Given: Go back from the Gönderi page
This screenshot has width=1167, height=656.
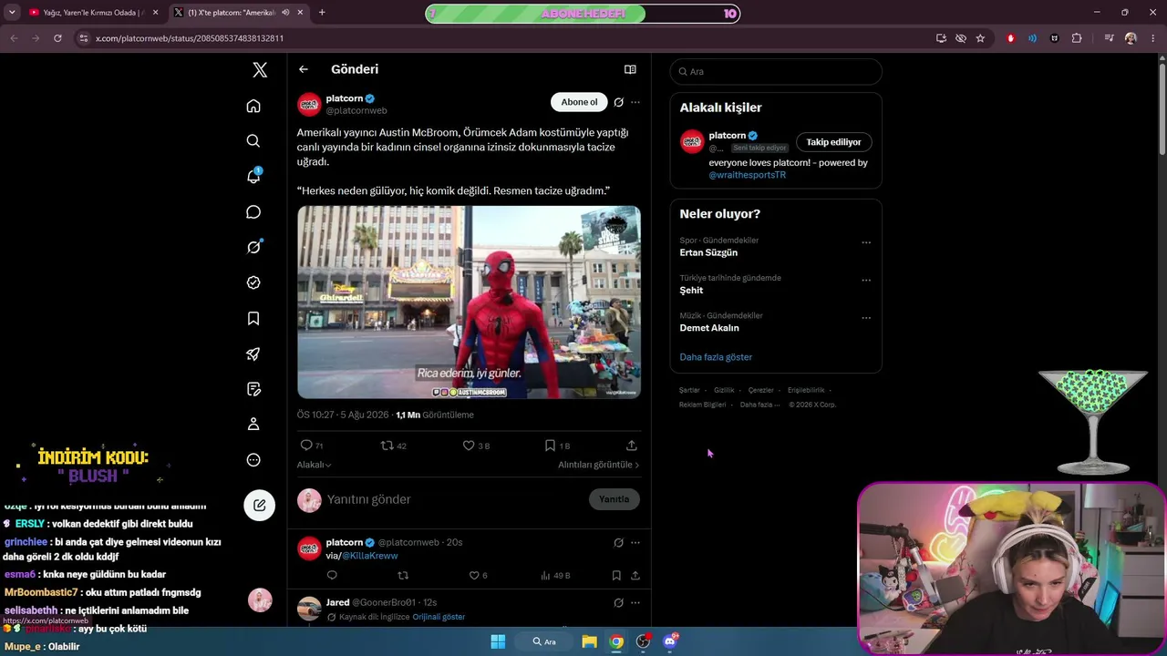Looking at the screenshot, I should point(304,69).
